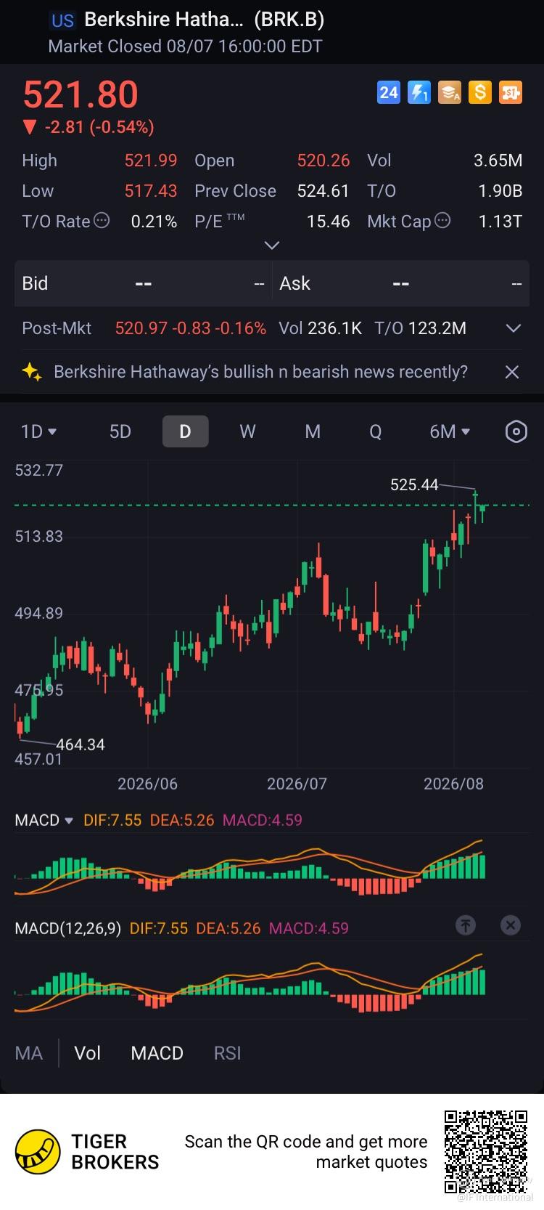Viewport: 544px width, 1210px height.
Task: Tap the 2026/06 date axis label
Action: (x=147, y=784)
